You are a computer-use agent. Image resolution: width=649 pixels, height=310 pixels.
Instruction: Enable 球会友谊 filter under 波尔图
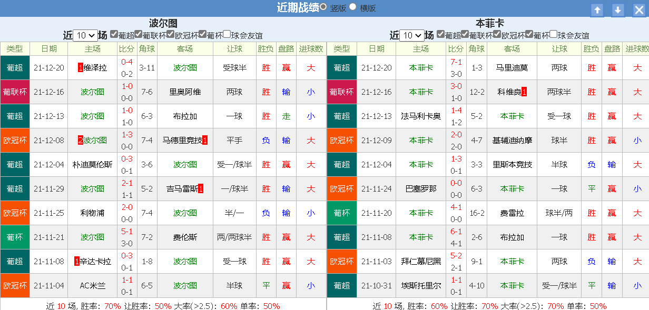click(x=227, y=34)
